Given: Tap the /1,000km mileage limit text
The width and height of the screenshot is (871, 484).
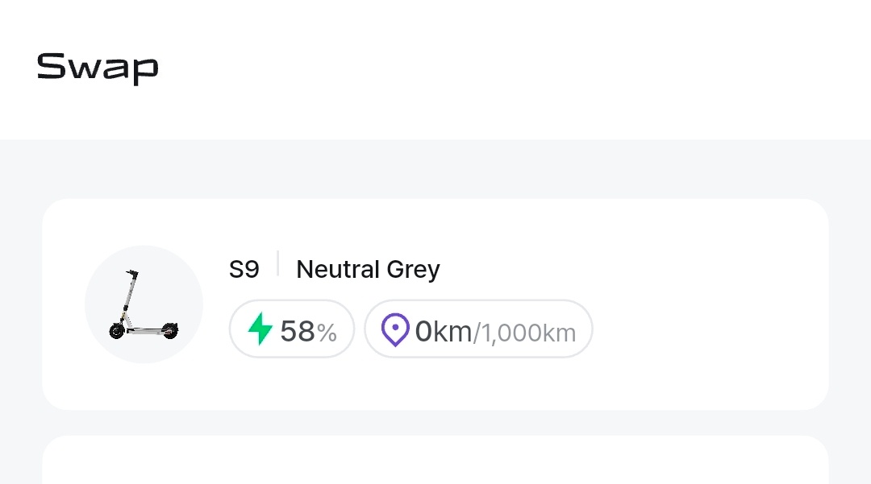Looking at the screenshot, I should [524, 333].
